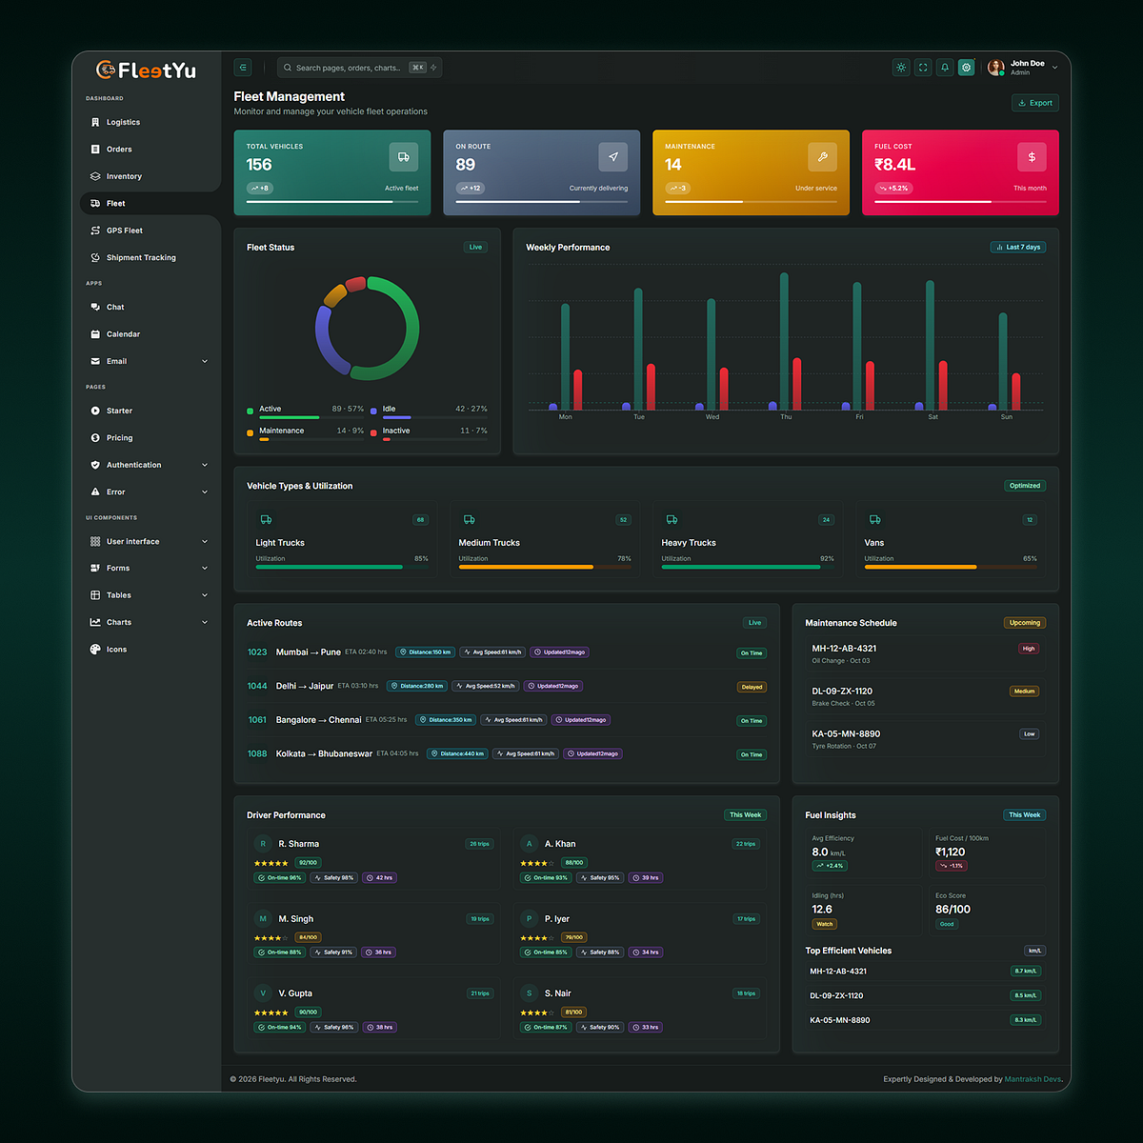Click the Optimized badge
1143x1143 pixels.
(1025, 486)
